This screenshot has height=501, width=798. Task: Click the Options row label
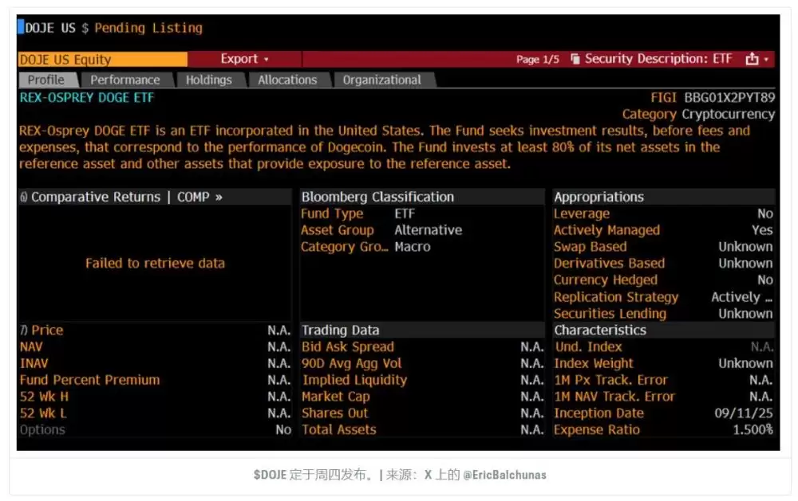point(42,429)
